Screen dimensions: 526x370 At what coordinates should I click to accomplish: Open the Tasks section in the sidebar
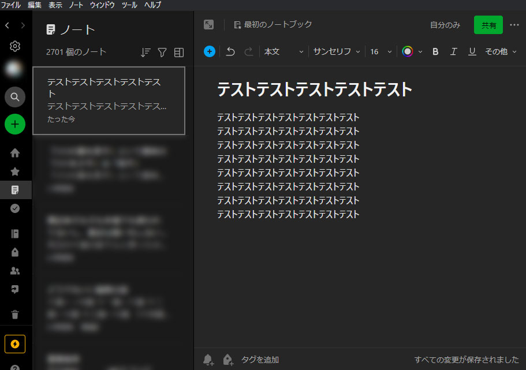(14, 208)
